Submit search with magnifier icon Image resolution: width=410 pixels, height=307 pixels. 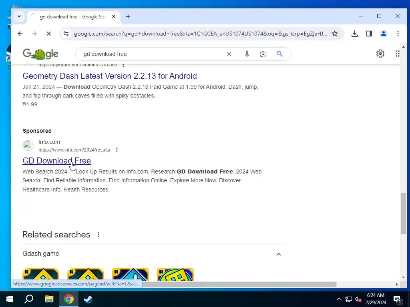(x=279, y=54)
